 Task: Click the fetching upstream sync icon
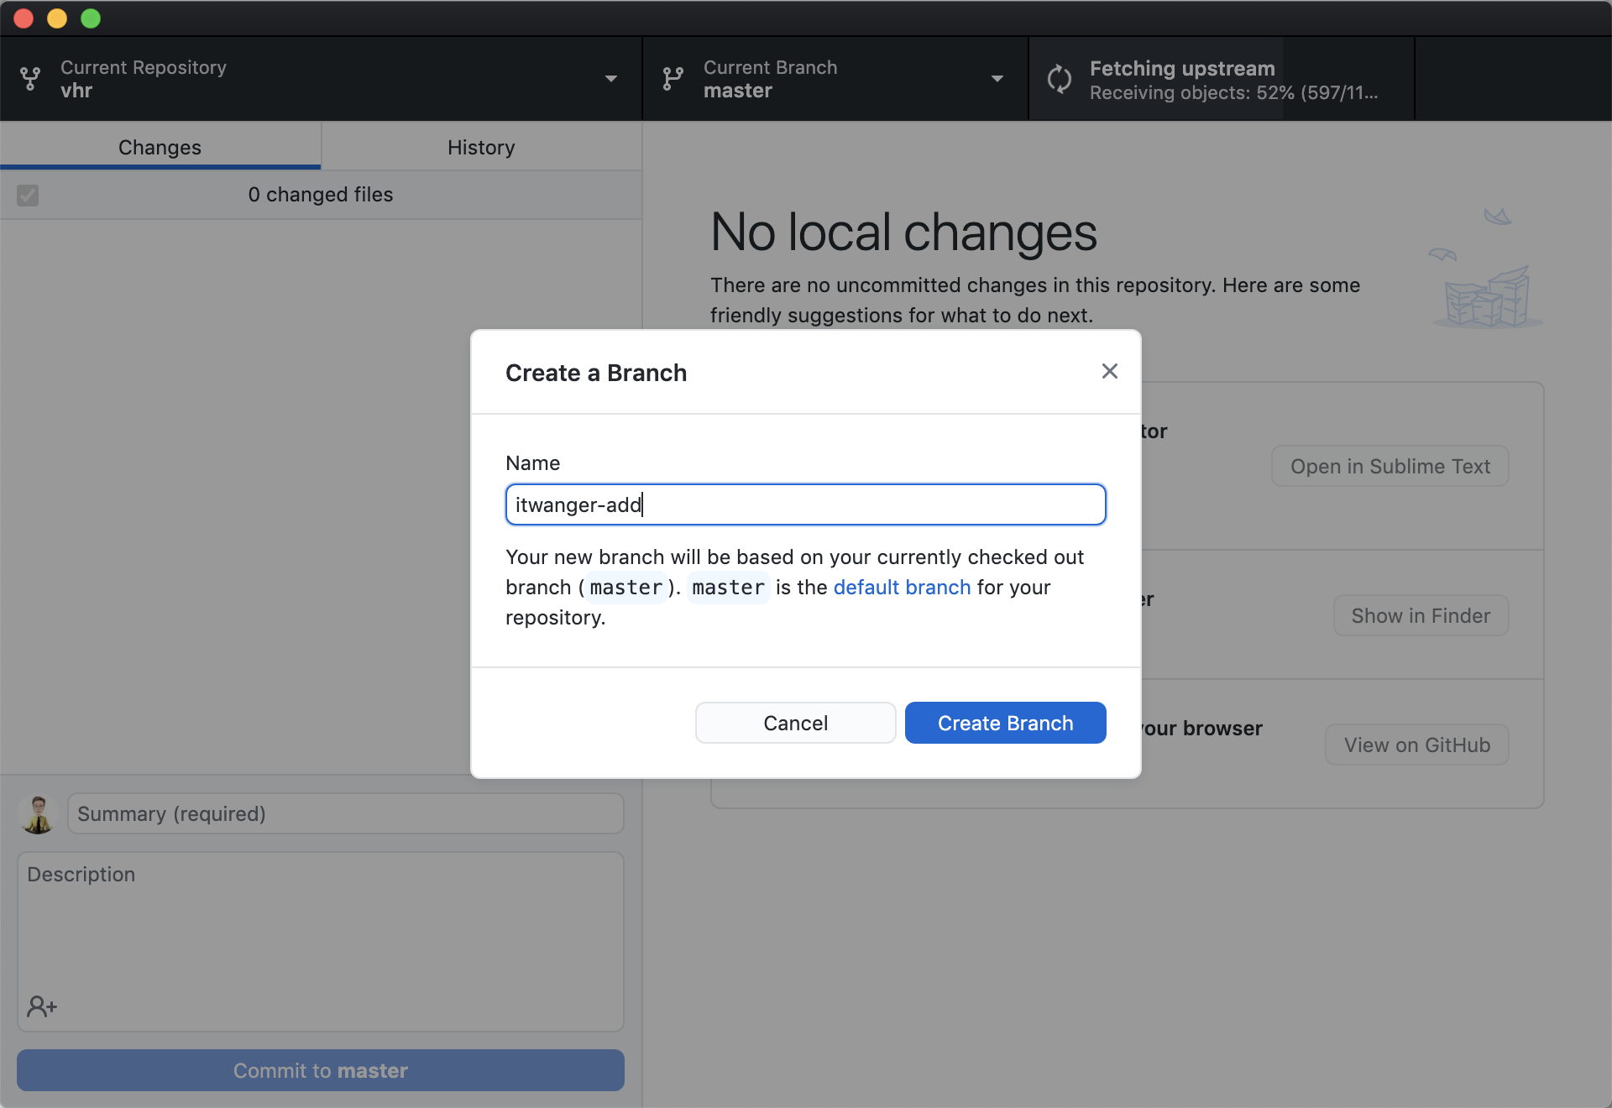[x=1060, y=79]
